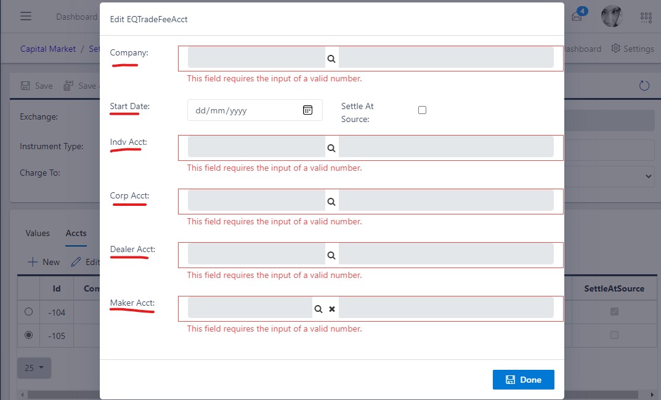
Task: Open the Indv Acct search lookup
Action: tap(331, 147)
